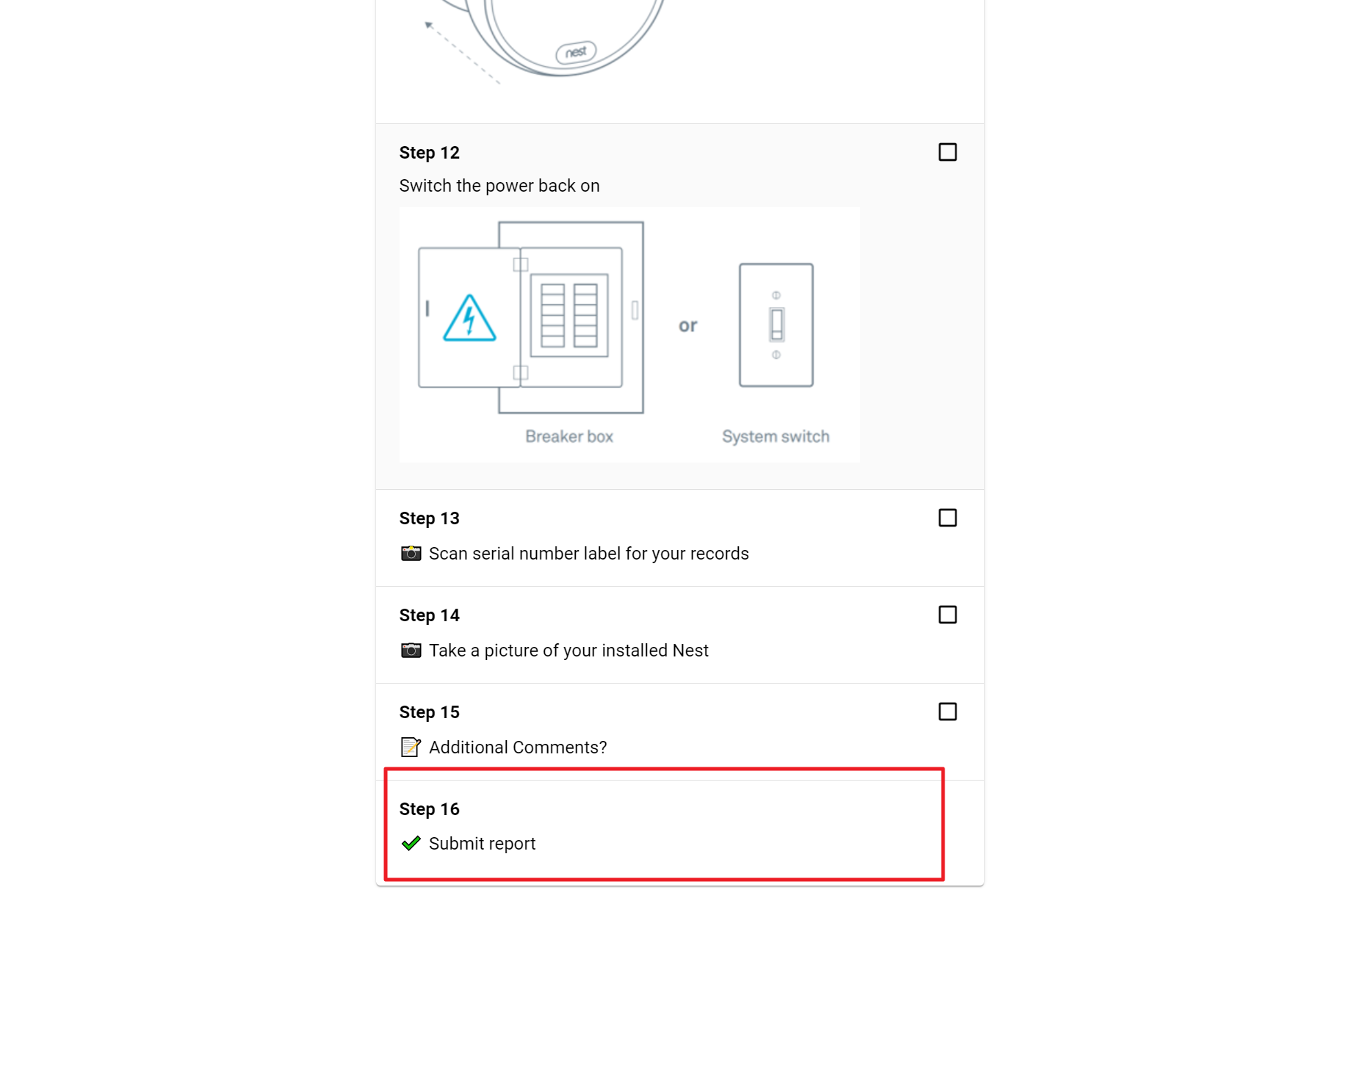Toggle the Step 15 checkbox
This screenshot has height=1075, width=1347.
tap(947, 712)
